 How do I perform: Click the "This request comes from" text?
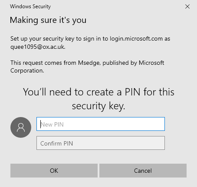coord(43,63)
